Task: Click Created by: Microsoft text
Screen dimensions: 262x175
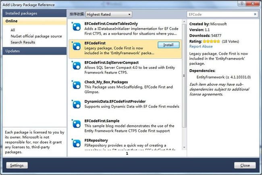Action: pyautogui.click(x=208, y=24)
